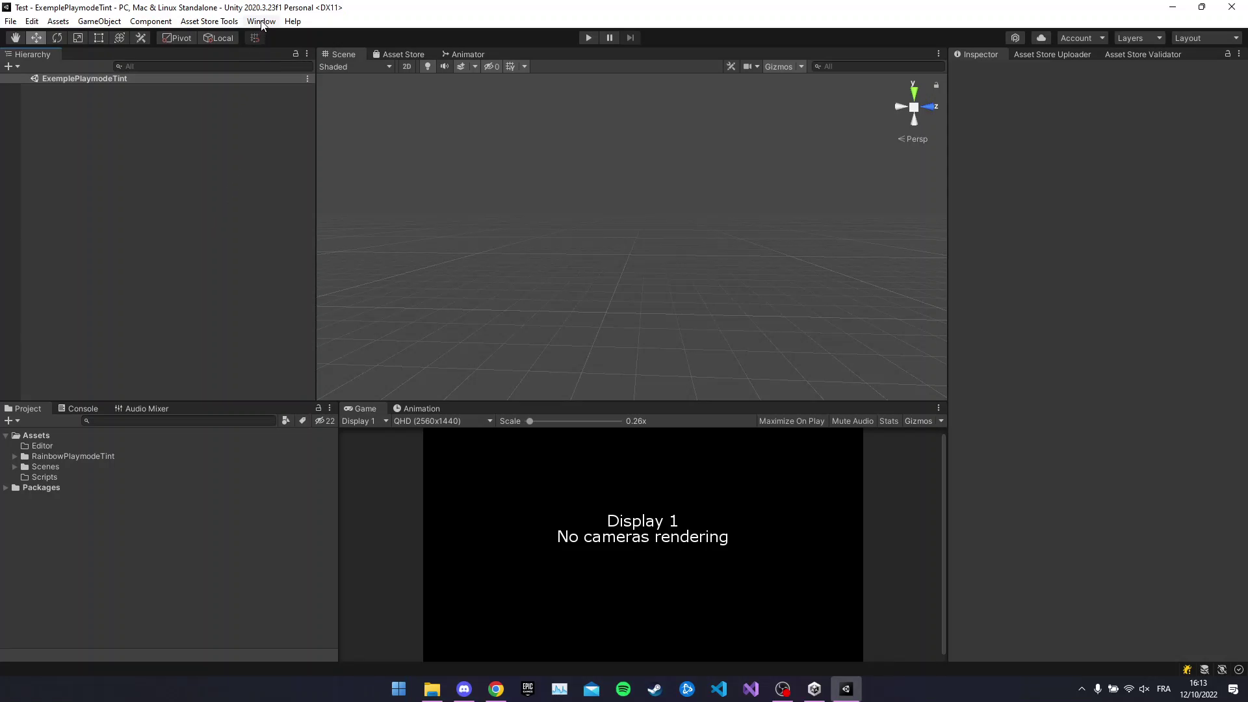
Task: Open grid settings dropdown arrow
Action: 525,66
